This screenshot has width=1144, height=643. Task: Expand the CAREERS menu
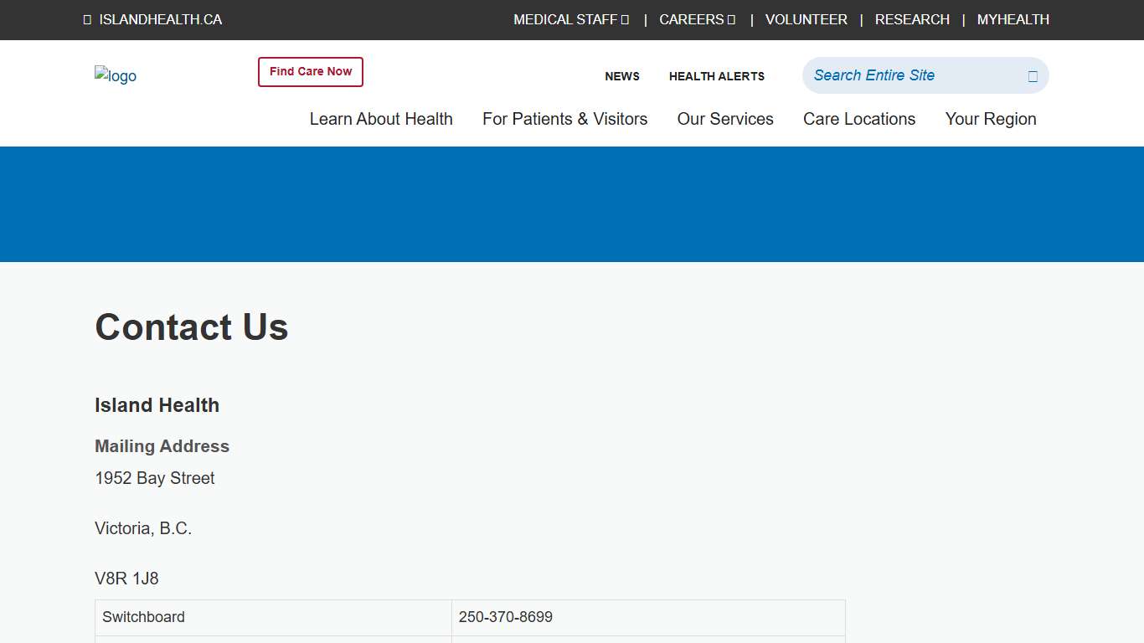point(692,19)
